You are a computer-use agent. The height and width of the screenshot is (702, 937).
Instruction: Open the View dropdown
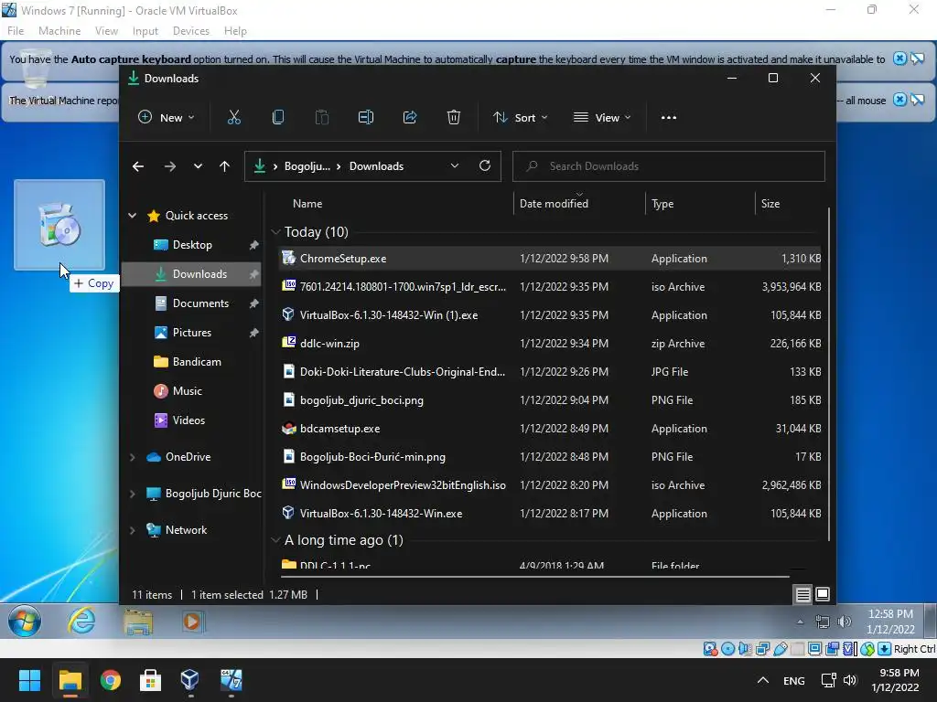coord(602,118)
